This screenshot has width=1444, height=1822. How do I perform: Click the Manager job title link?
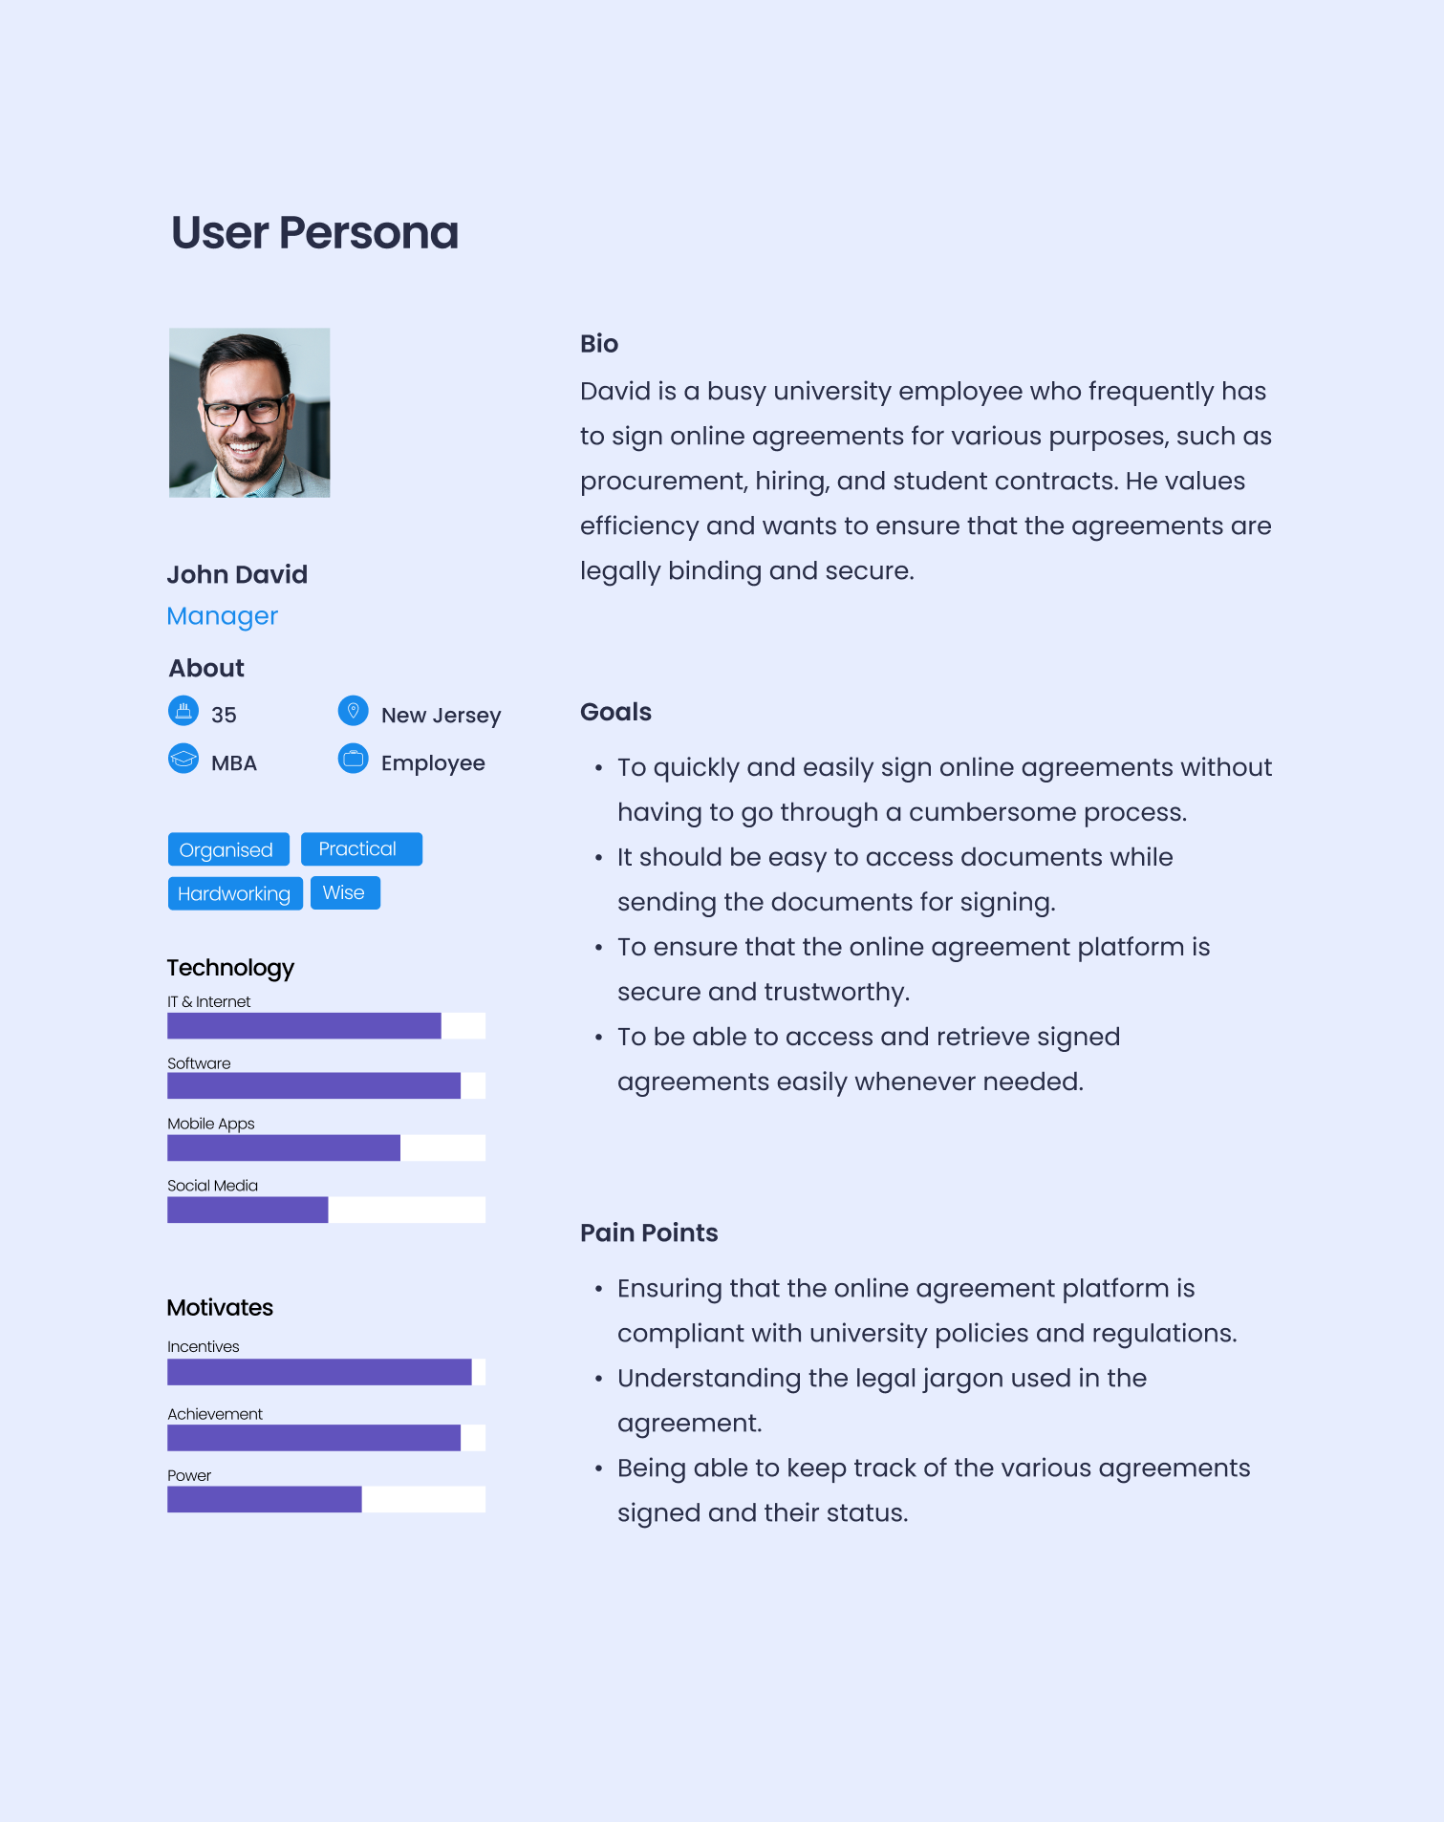[x=223, y=616]
